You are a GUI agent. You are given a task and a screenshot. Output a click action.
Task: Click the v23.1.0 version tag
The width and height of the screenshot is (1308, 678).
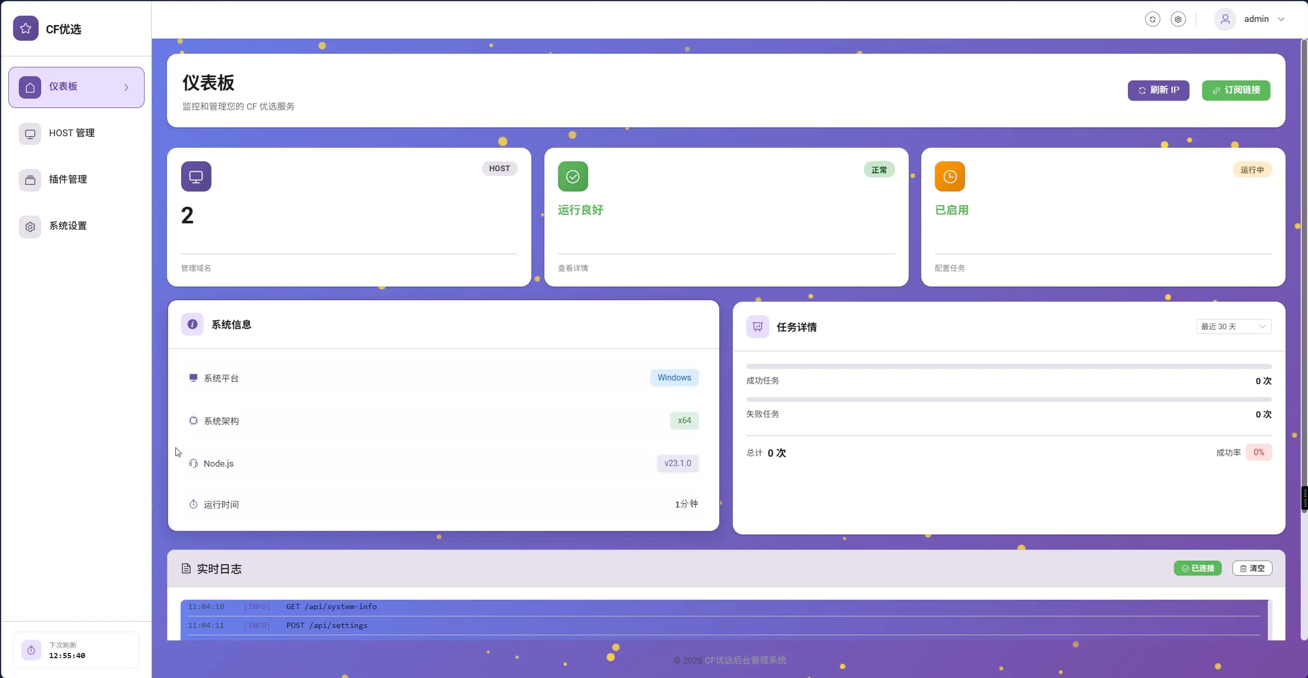pyautogui.click(x=677, y=463)
